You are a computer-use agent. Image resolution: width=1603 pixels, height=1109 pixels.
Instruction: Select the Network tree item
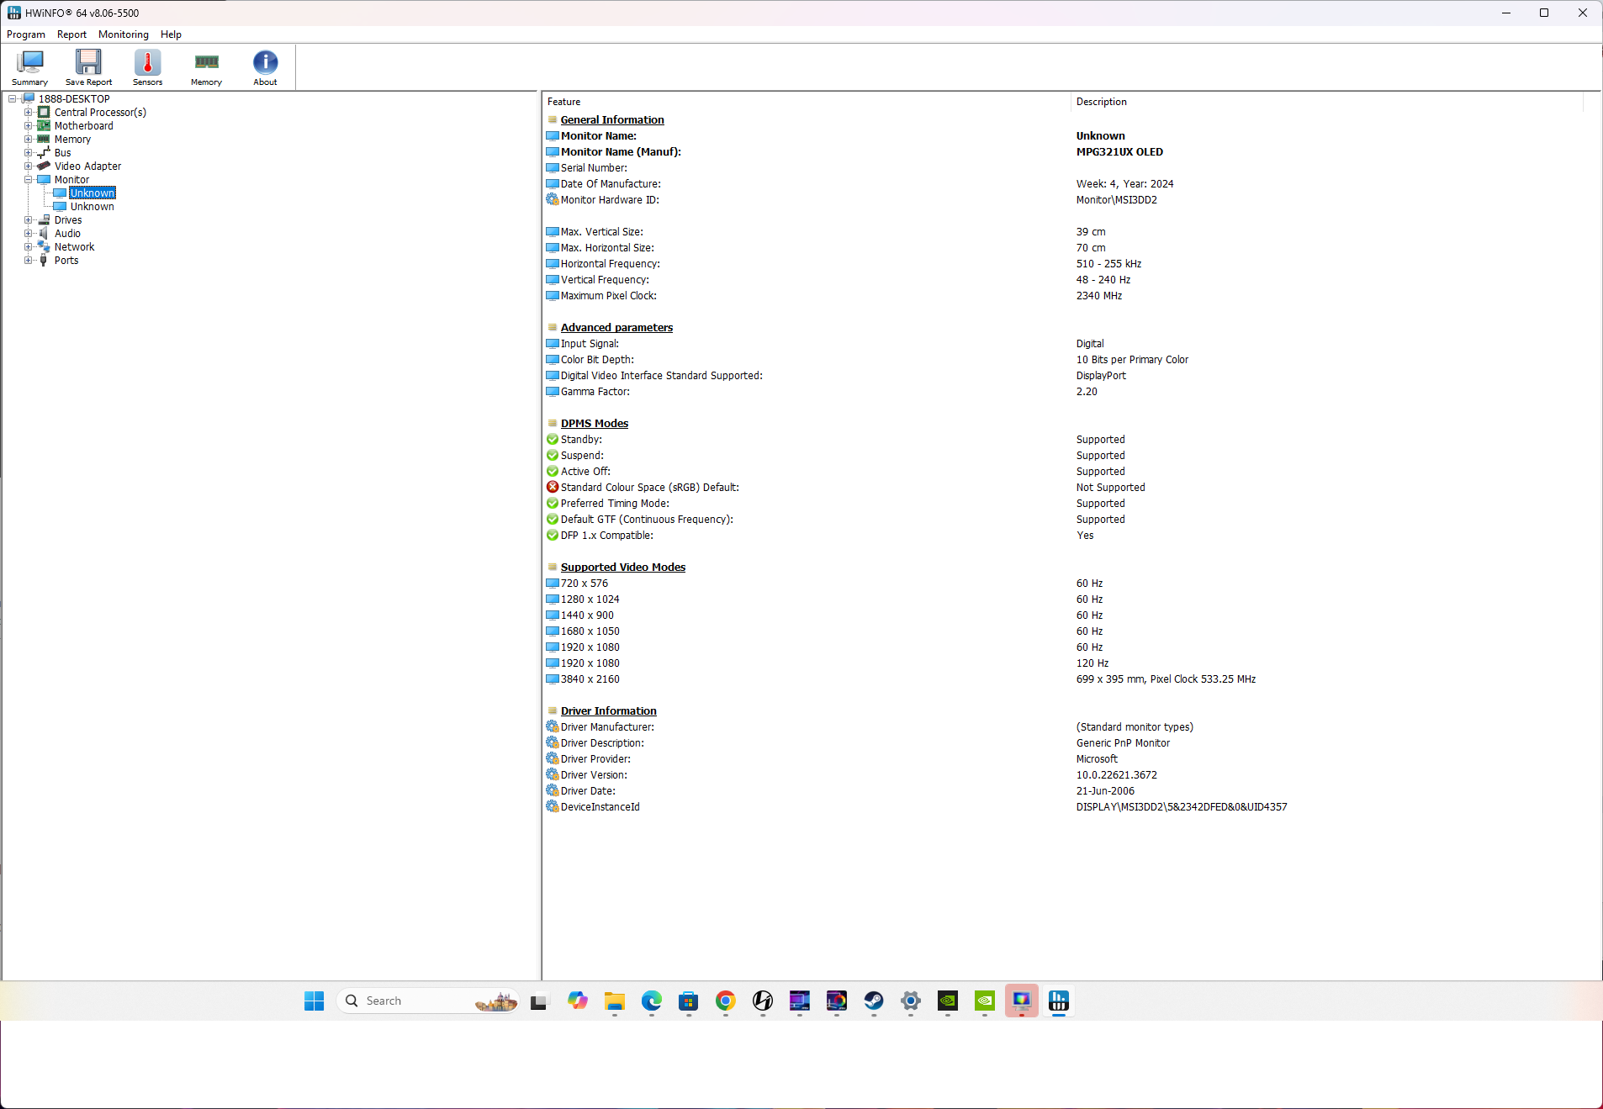pos(74,247)
